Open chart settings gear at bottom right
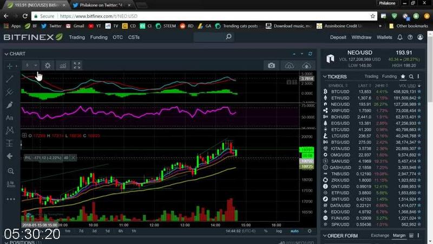 pos(310,231)
